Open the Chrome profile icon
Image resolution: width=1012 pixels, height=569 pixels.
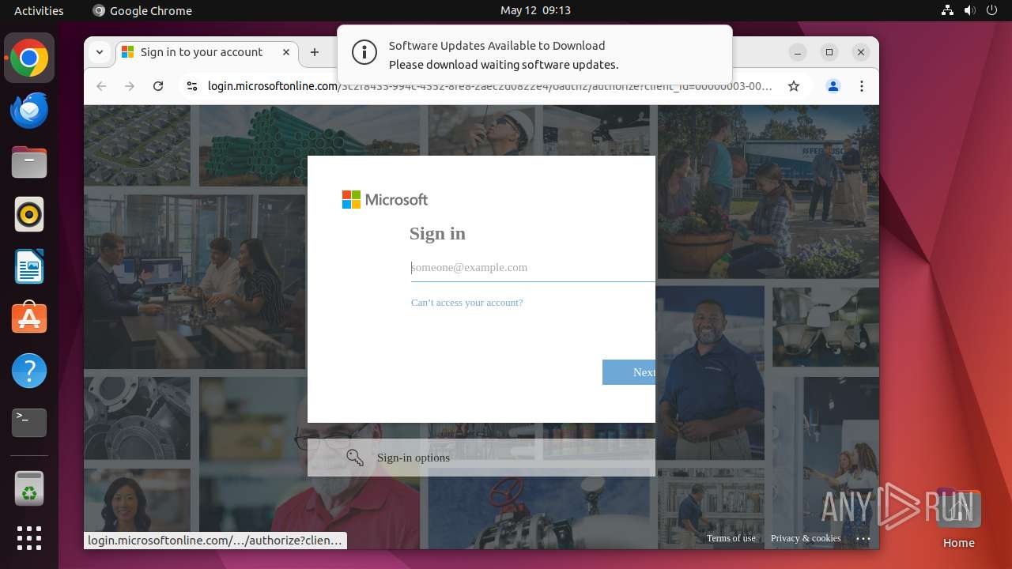pyautogui.click(x=833, y=86)
